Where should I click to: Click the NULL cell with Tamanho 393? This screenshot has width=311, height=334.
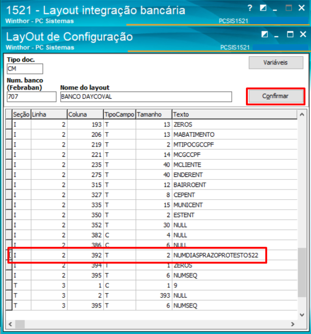pyautogui.click(x=234, y=296)
